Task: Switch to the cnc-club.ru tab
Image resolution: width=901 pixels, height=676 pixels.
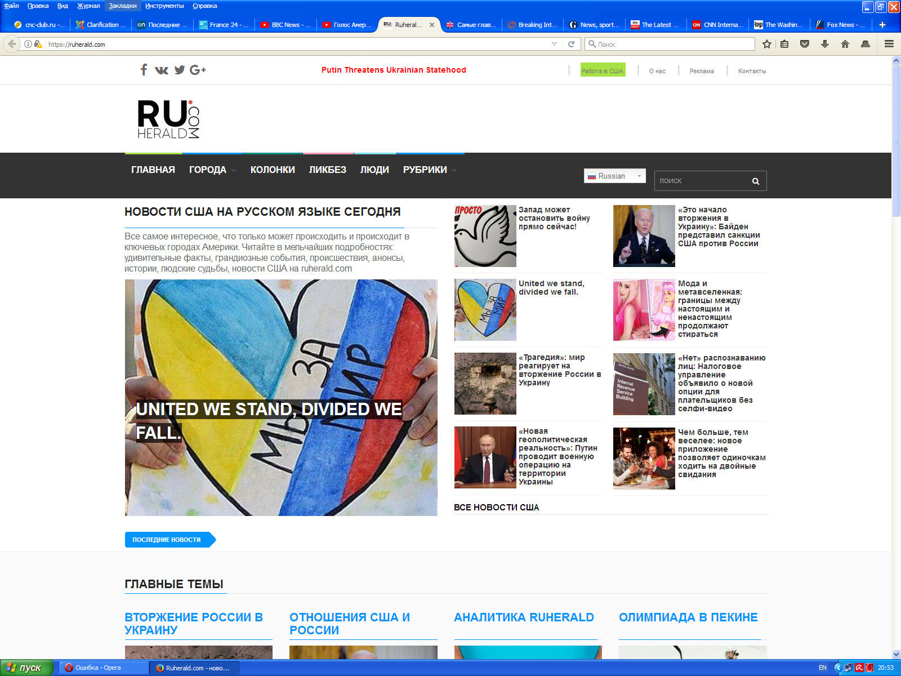Action: [x=39, y=25]
